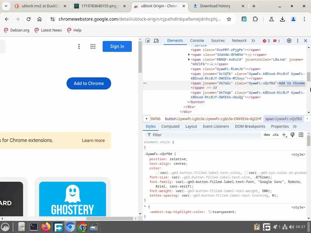Open the Ghostery extension thumbnail
The width and height of the screenshot is (311, 233).
(73, 199)
